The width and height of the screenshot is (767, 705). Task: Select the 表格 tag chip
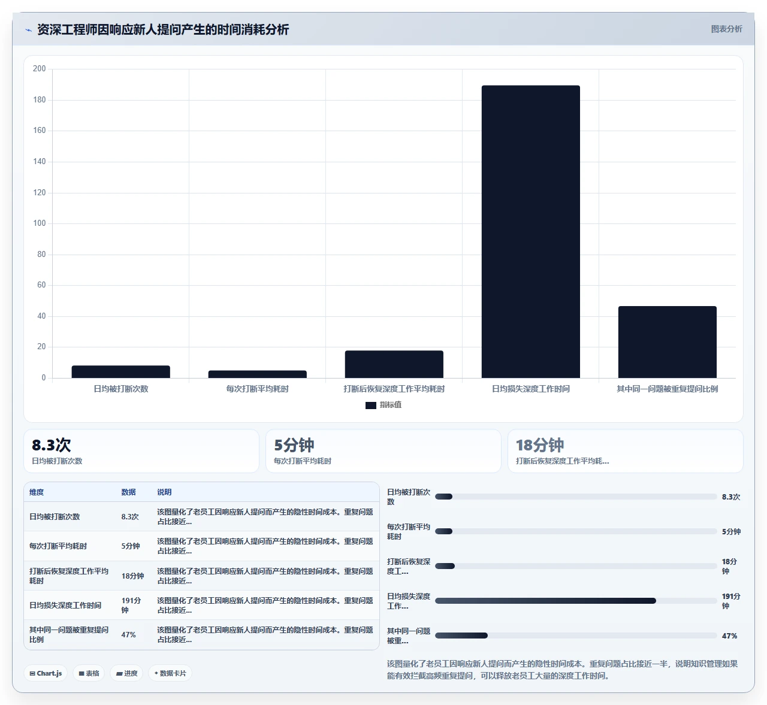(89, 673)
